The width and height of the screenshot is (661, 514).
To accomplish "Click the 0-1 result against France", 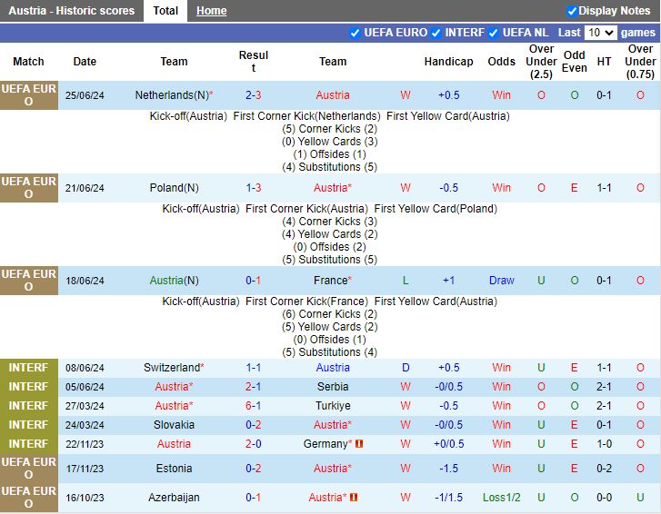I will coord(254,281).
